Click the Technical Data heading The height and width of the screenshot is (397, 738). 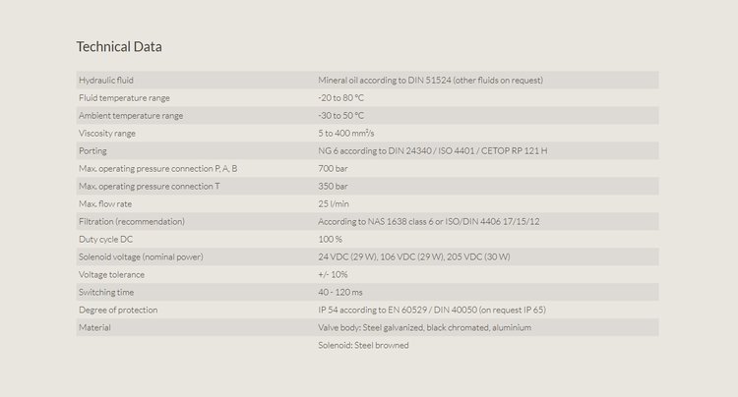(x=119, y=46)
